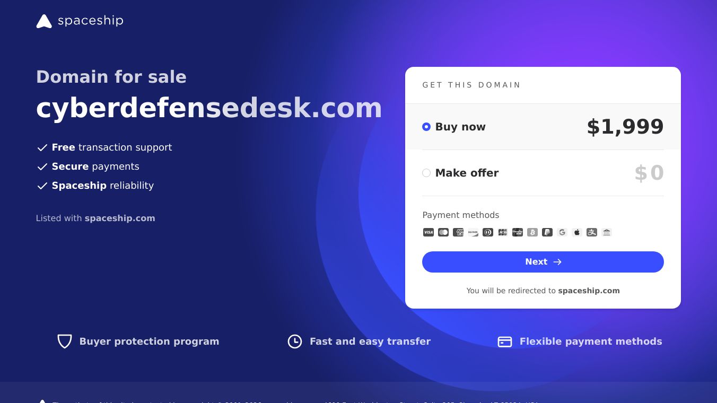Choose the Make offer option

click(x=426, y=173)
